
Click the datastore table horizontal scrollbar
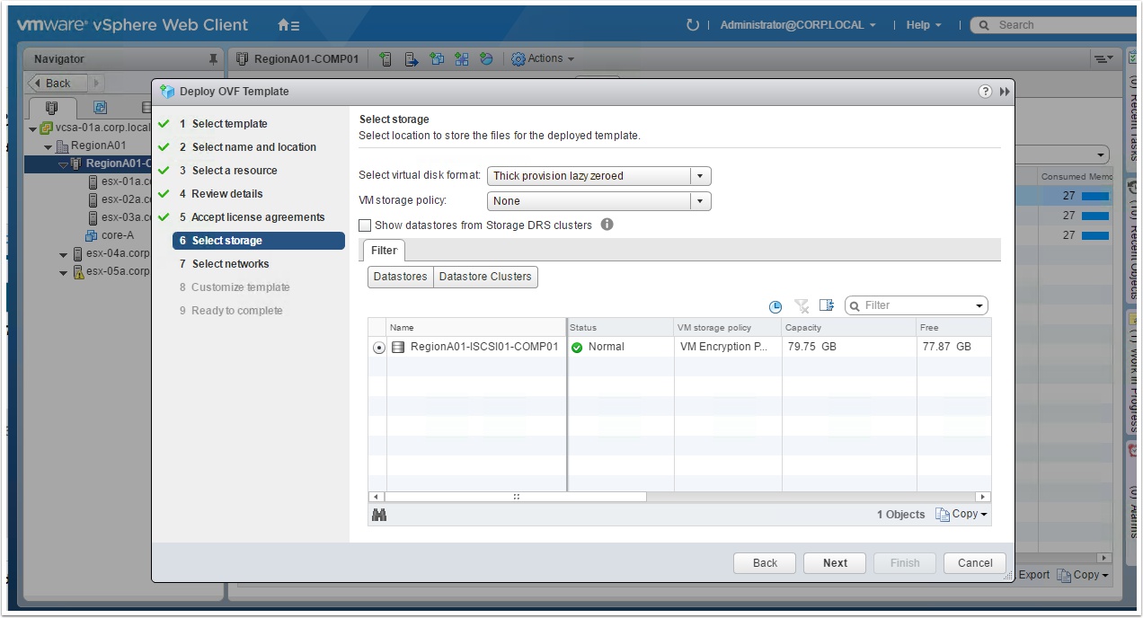coord(516,497)
